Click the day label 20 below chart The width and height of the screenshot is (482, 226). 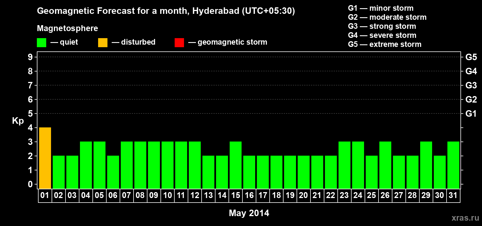303,195
